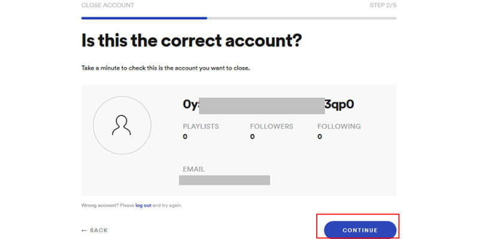Click the 'Is this the correct account?' heading

tap(192, 41)
